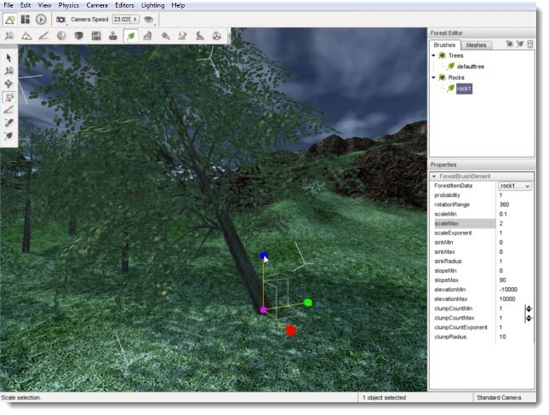Screen dimensions: 549x415
Task: Click the Camera Speed value field
Action: [122, 20]
